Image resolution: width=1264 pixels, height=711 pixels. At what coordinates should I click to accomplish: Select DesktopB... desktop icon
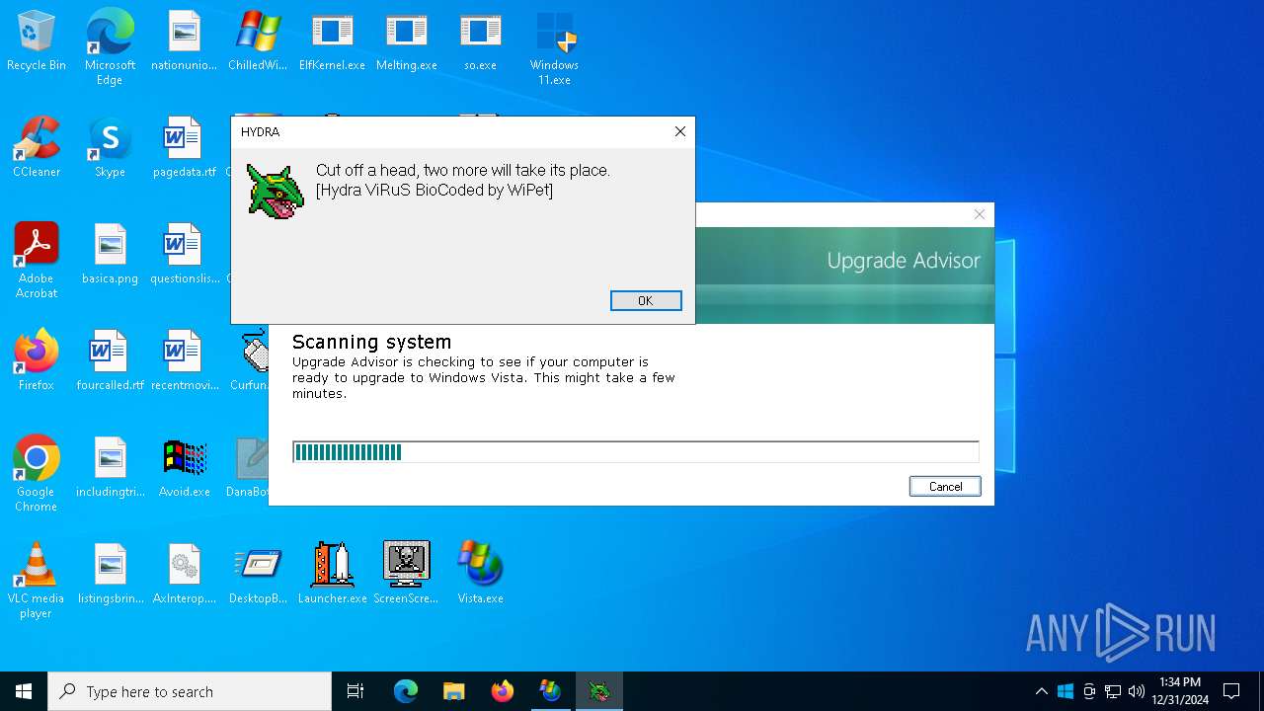pyautogui.click(x=258, y=575)
